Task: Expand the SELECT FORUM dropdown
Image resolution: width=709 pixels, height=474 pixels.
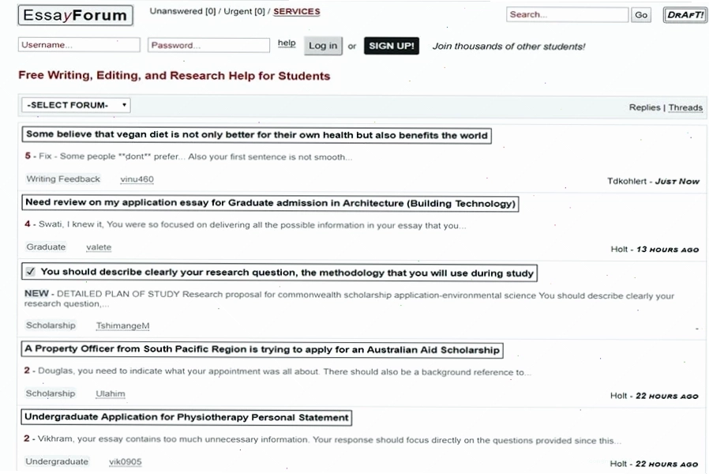Action: tap(76, 105)
